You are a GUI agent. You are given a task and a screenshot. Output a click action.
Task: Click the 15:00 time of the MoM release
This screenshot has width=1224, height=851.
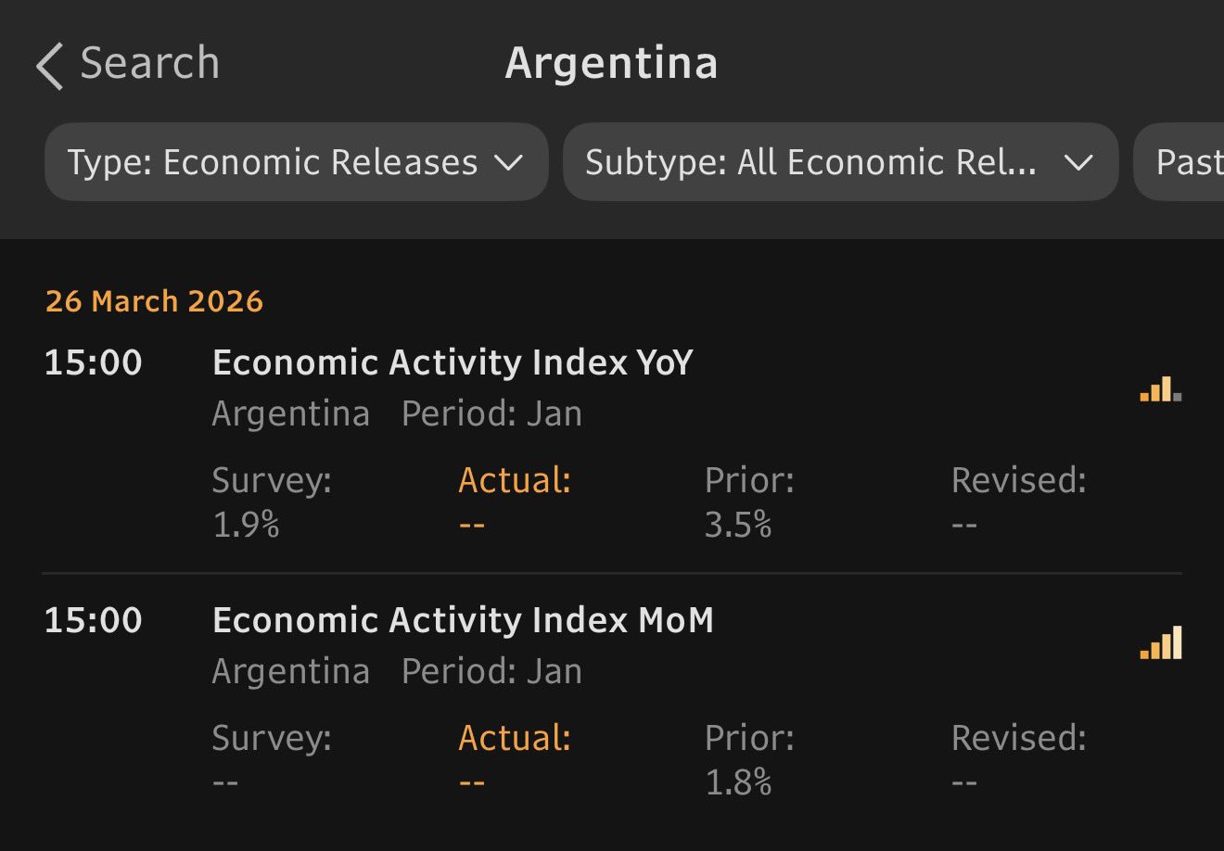[x=93, y=620]
